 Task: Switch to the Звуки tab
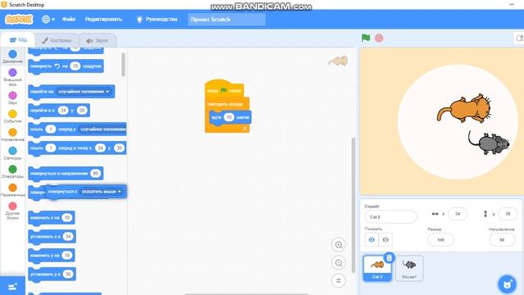pos(97,40)
